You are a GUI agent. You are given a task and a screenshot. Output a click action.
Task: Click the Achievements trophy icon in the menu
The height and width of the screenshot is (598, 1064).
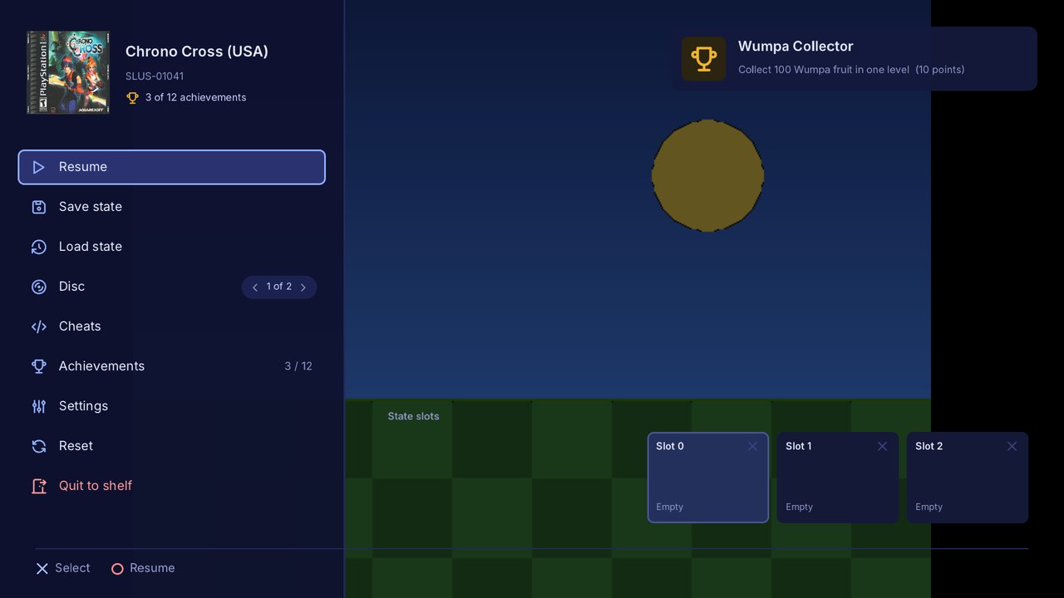pyautogui.click(x=39, y=366)
